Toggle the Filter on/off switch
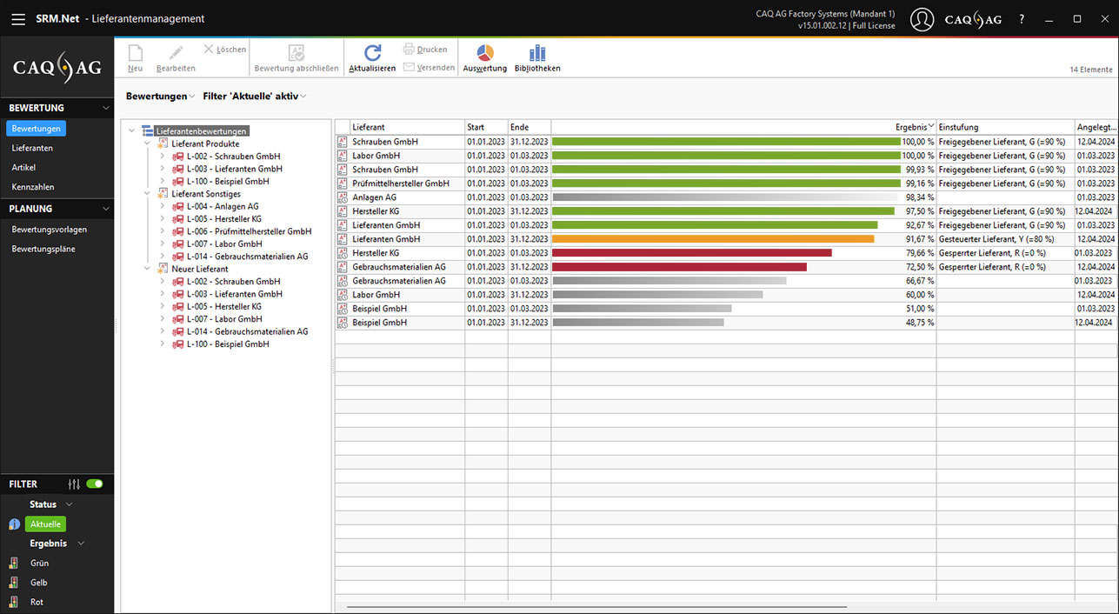The width and height of the screenshot is (1119, 614). click(x=95, y=484)
